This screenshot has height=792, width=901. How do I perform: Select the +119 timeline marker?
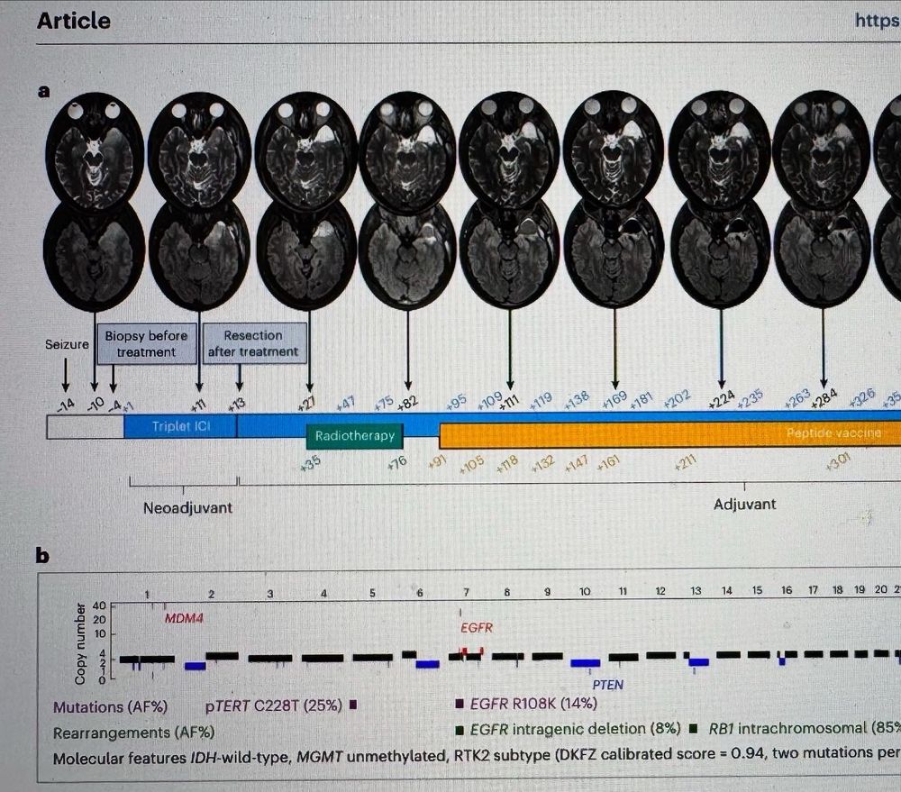(541, 400)
